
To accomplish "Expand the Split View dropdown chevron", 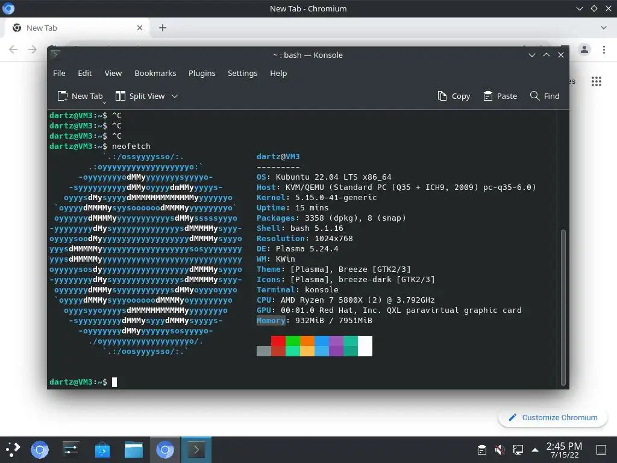I will 175,96.
